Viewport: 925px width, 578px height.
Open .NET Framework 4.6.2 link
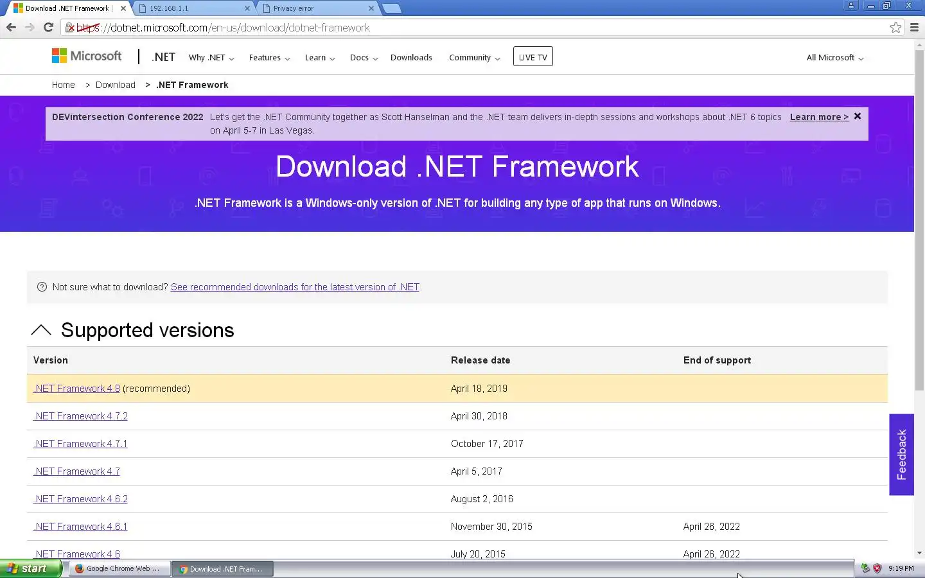80,499
